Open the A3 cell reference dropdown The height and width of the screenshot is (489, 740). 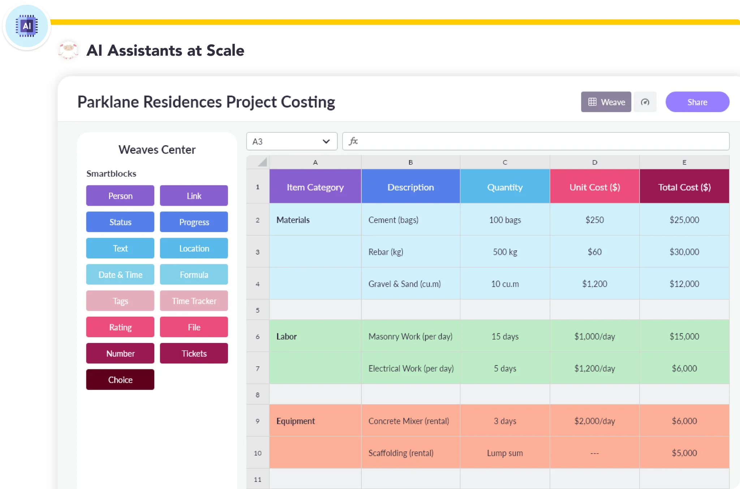click(x=326, y=141)
